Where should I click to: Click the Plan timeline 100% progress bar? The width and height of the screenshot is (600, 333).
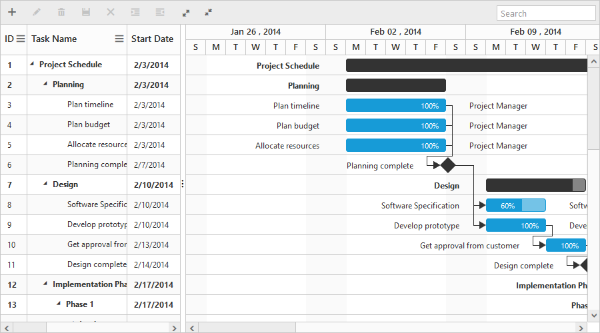click(396, 105)
